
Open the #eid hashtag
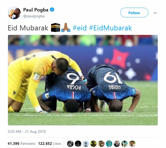pyautogui.click(x=80, y=28)
